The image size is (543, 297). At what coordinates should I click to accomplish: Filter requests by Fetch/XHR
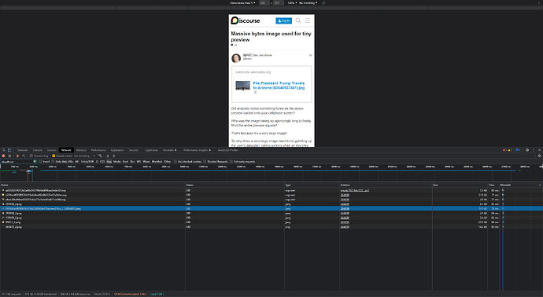click(87, 162)
